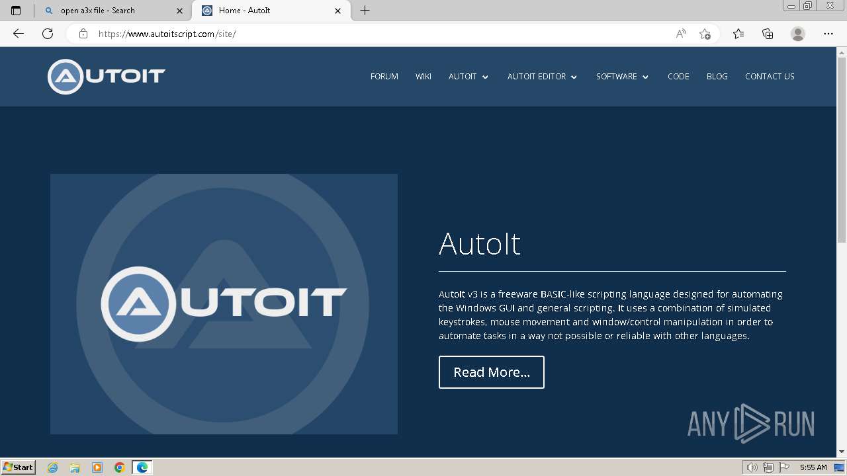Select the Microsoft Edge taskbar button

(x=142, y=467)
